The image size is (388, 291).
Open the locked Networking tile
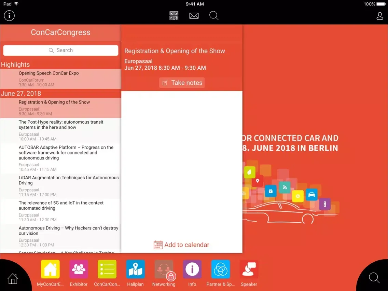[164, 269]
